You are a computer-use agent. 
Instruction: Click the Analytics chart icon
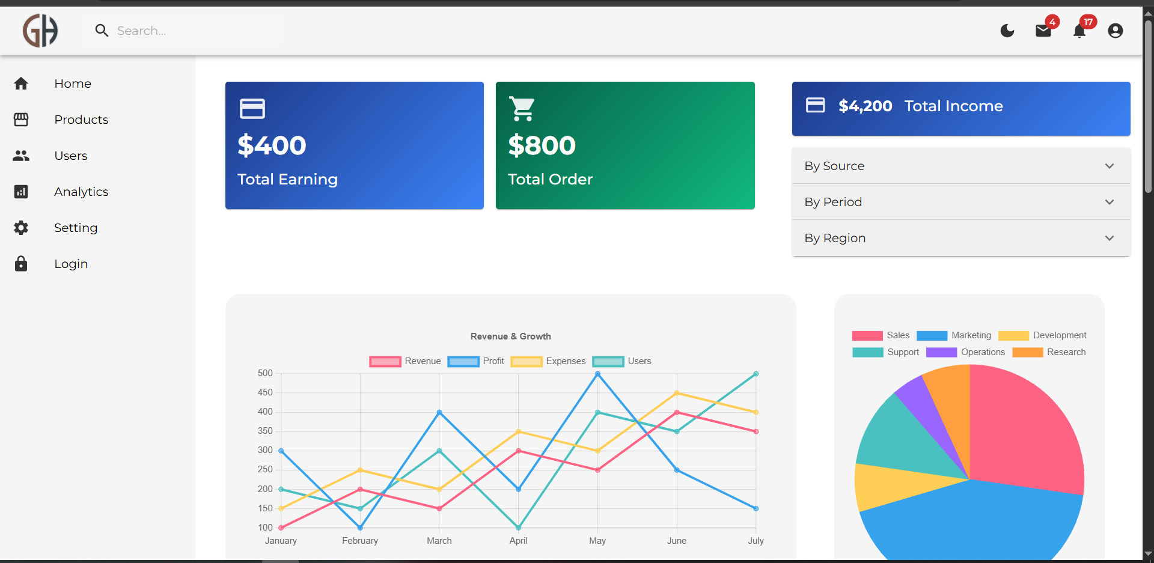21,192
